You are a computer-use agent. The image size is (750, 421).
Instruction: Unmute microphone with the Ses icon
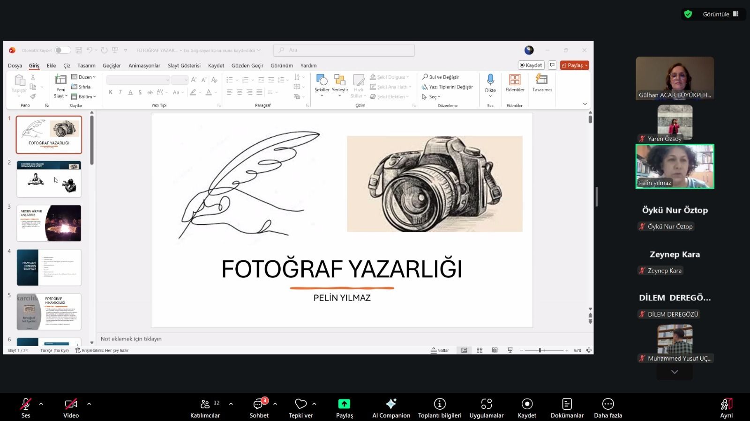point(26,404)
